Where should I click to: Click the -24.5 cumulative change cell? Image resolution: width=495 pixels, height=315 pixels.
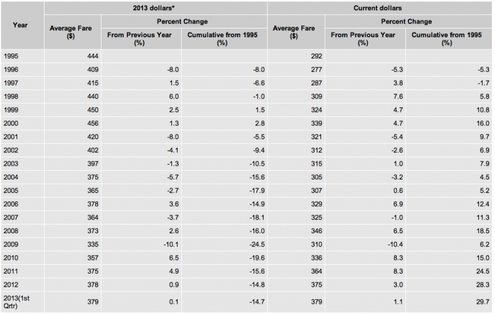(225, 244)
